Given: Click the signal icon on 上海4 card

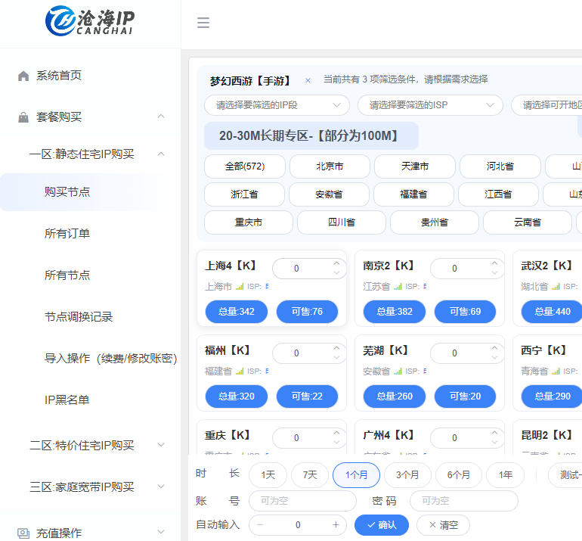Looking at the screenshot, I should [240, 287].
